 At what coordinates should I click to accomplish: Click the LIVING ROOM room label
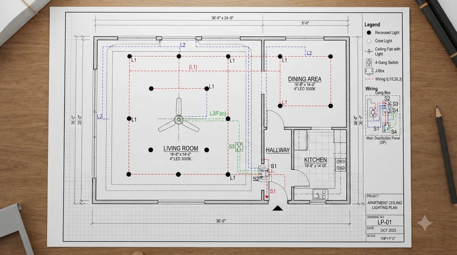click(181, 148)
